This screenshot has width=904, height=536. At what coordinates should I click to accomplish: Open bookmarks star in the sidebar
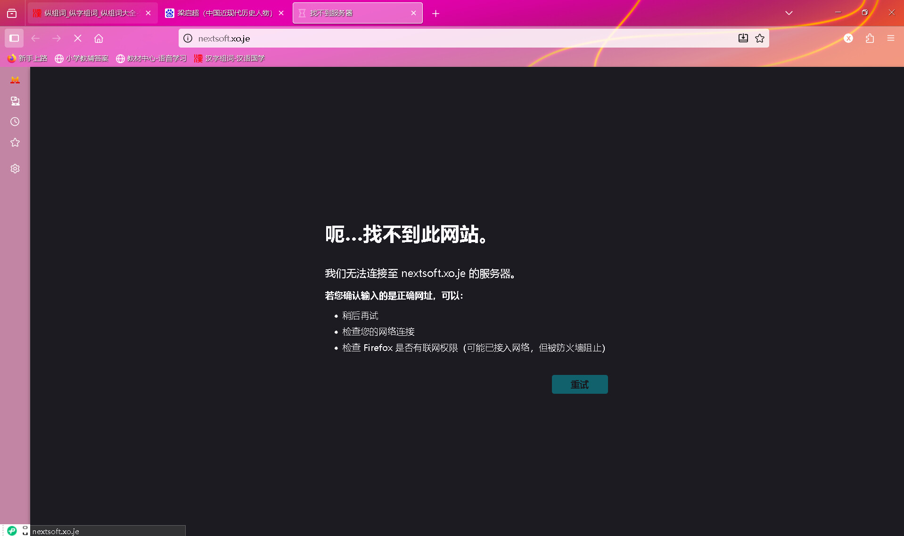[15, 142]
